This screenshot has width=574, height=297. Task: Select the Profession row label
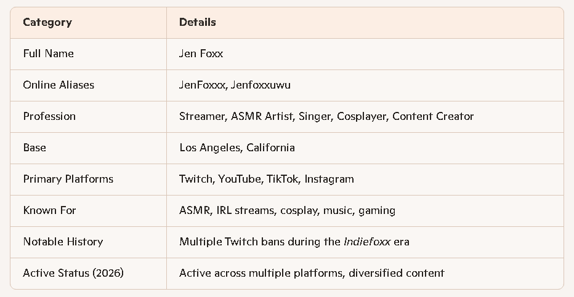click(x=49, y=116)
